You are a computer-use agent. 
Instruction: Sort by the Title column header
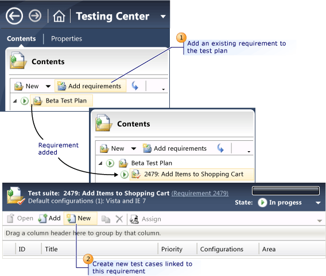100,249
